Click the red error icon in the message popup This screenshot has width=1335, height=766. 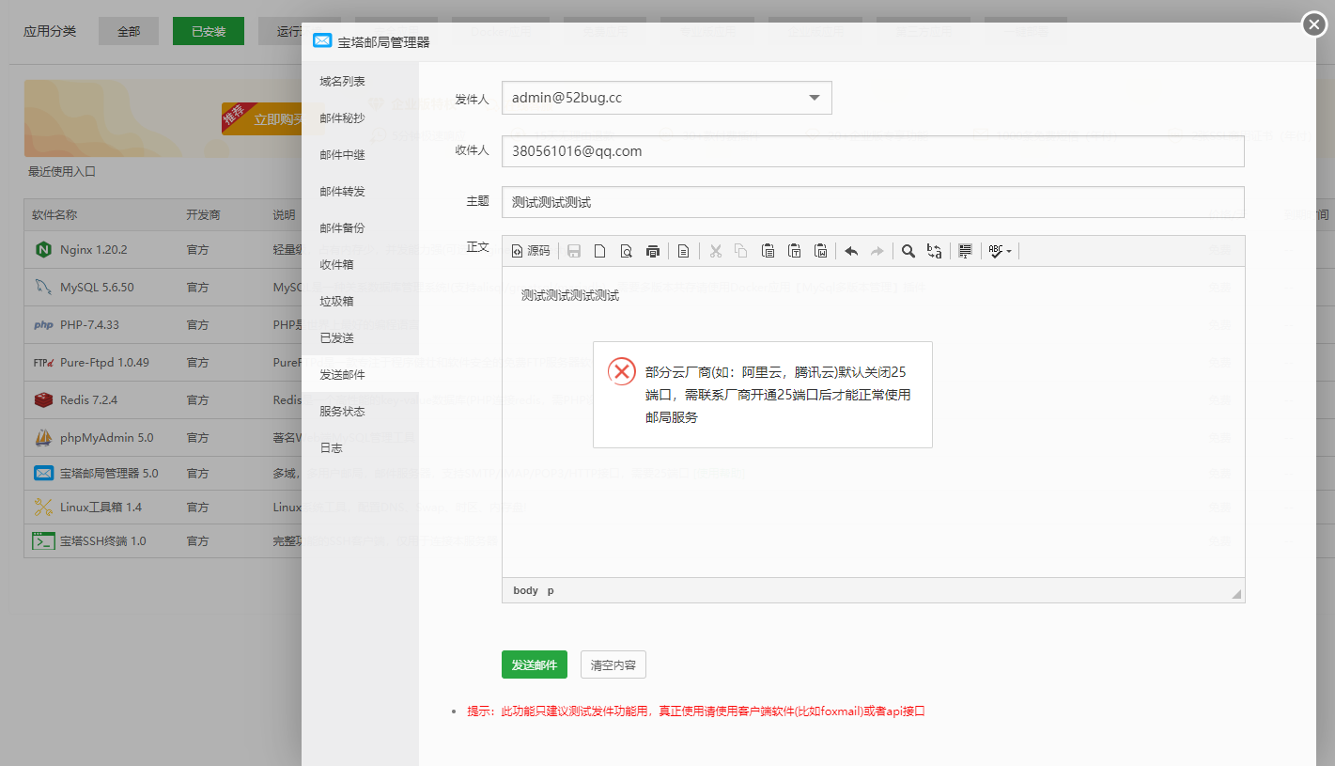(622, 371)
